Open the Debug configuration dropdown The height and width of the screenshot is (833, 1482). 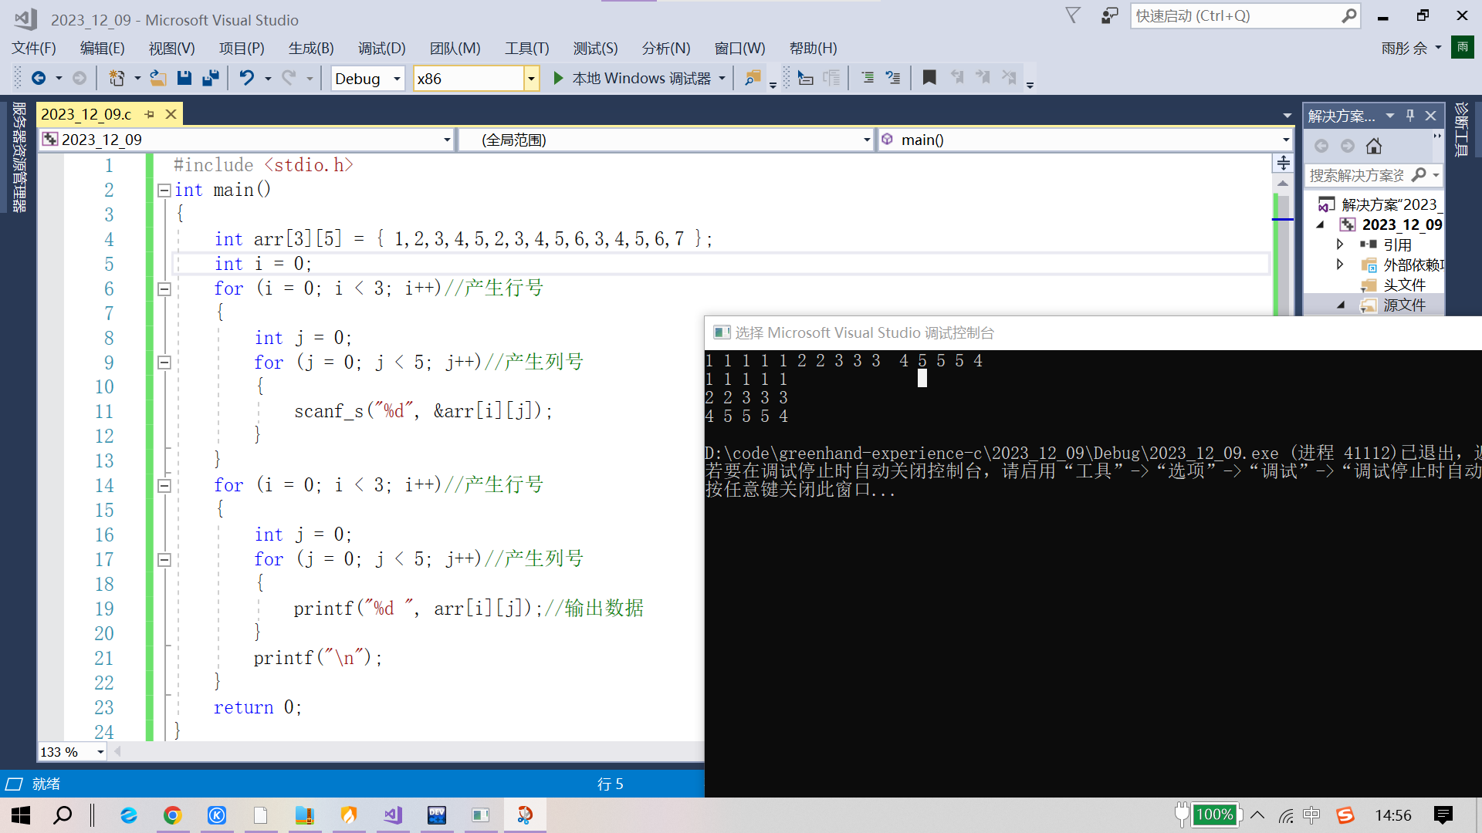pyautogui.click(x=397, y=79)
